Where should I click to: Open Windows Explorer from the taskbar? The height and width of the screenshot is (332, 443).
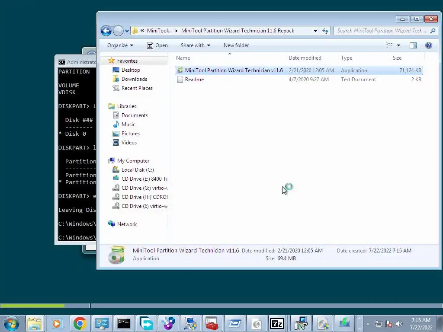(x=34, y=323)
